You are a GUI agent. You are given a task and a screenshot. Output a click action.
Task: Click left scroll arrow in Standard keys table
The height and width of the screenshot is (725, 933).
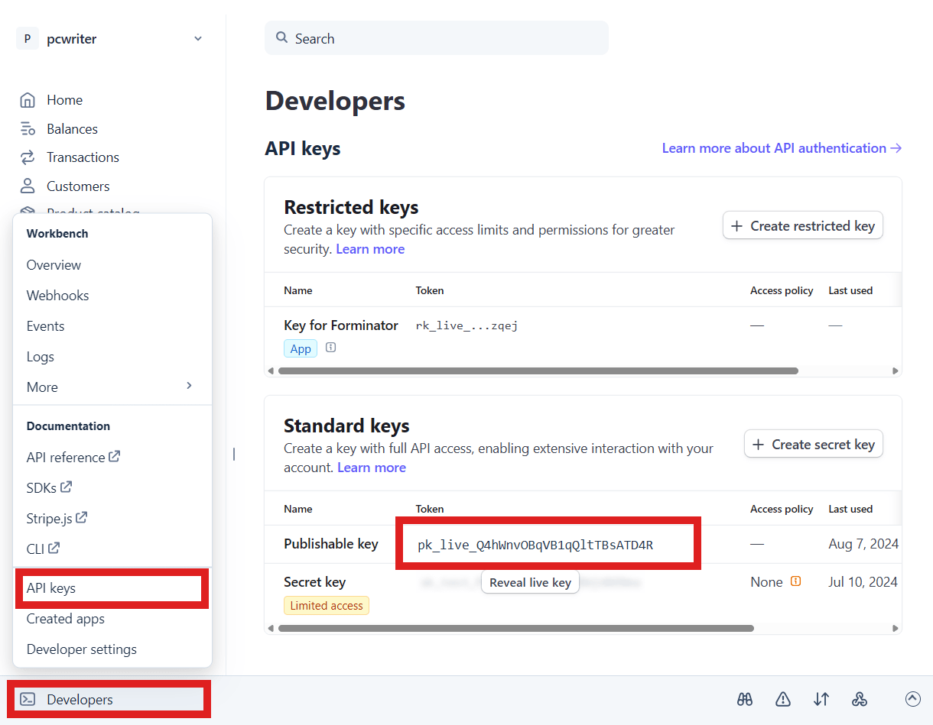pyautogui.click(x=271, y=628)
